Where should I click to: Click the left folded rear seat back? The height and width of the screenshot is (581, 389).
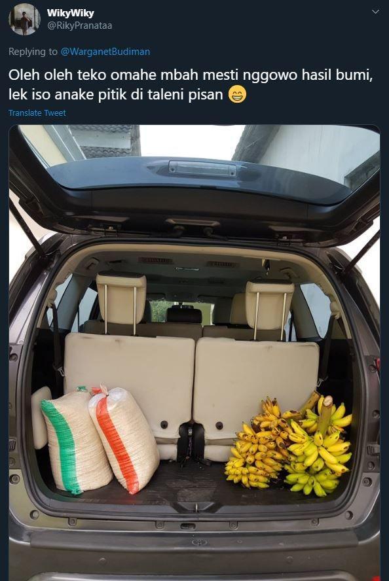pyautogui.click(x=130, y=385)
